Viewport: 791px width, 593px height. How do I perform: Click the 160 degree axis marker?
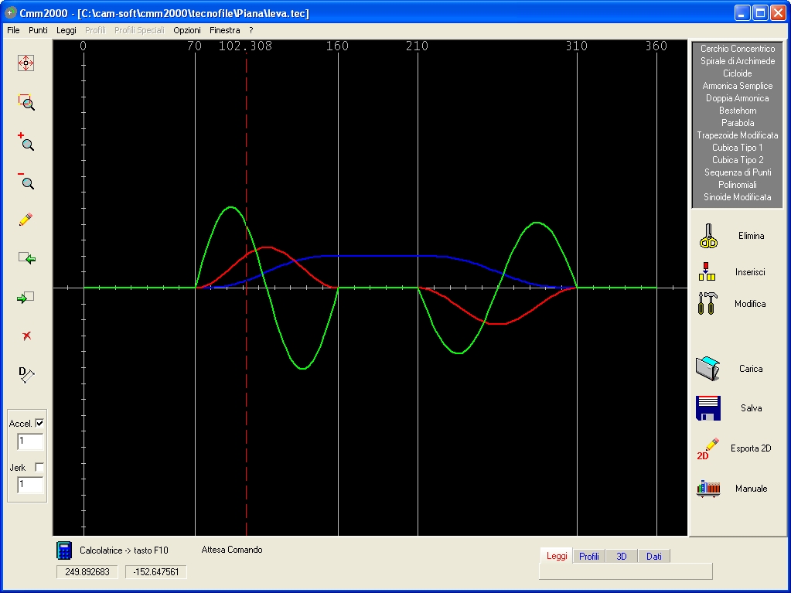click(337, 46)
